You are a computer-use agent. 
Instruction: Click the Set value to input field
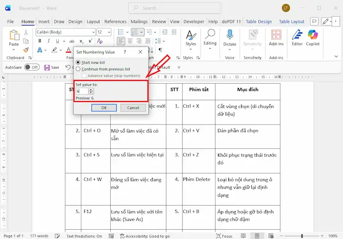[81, 91]
